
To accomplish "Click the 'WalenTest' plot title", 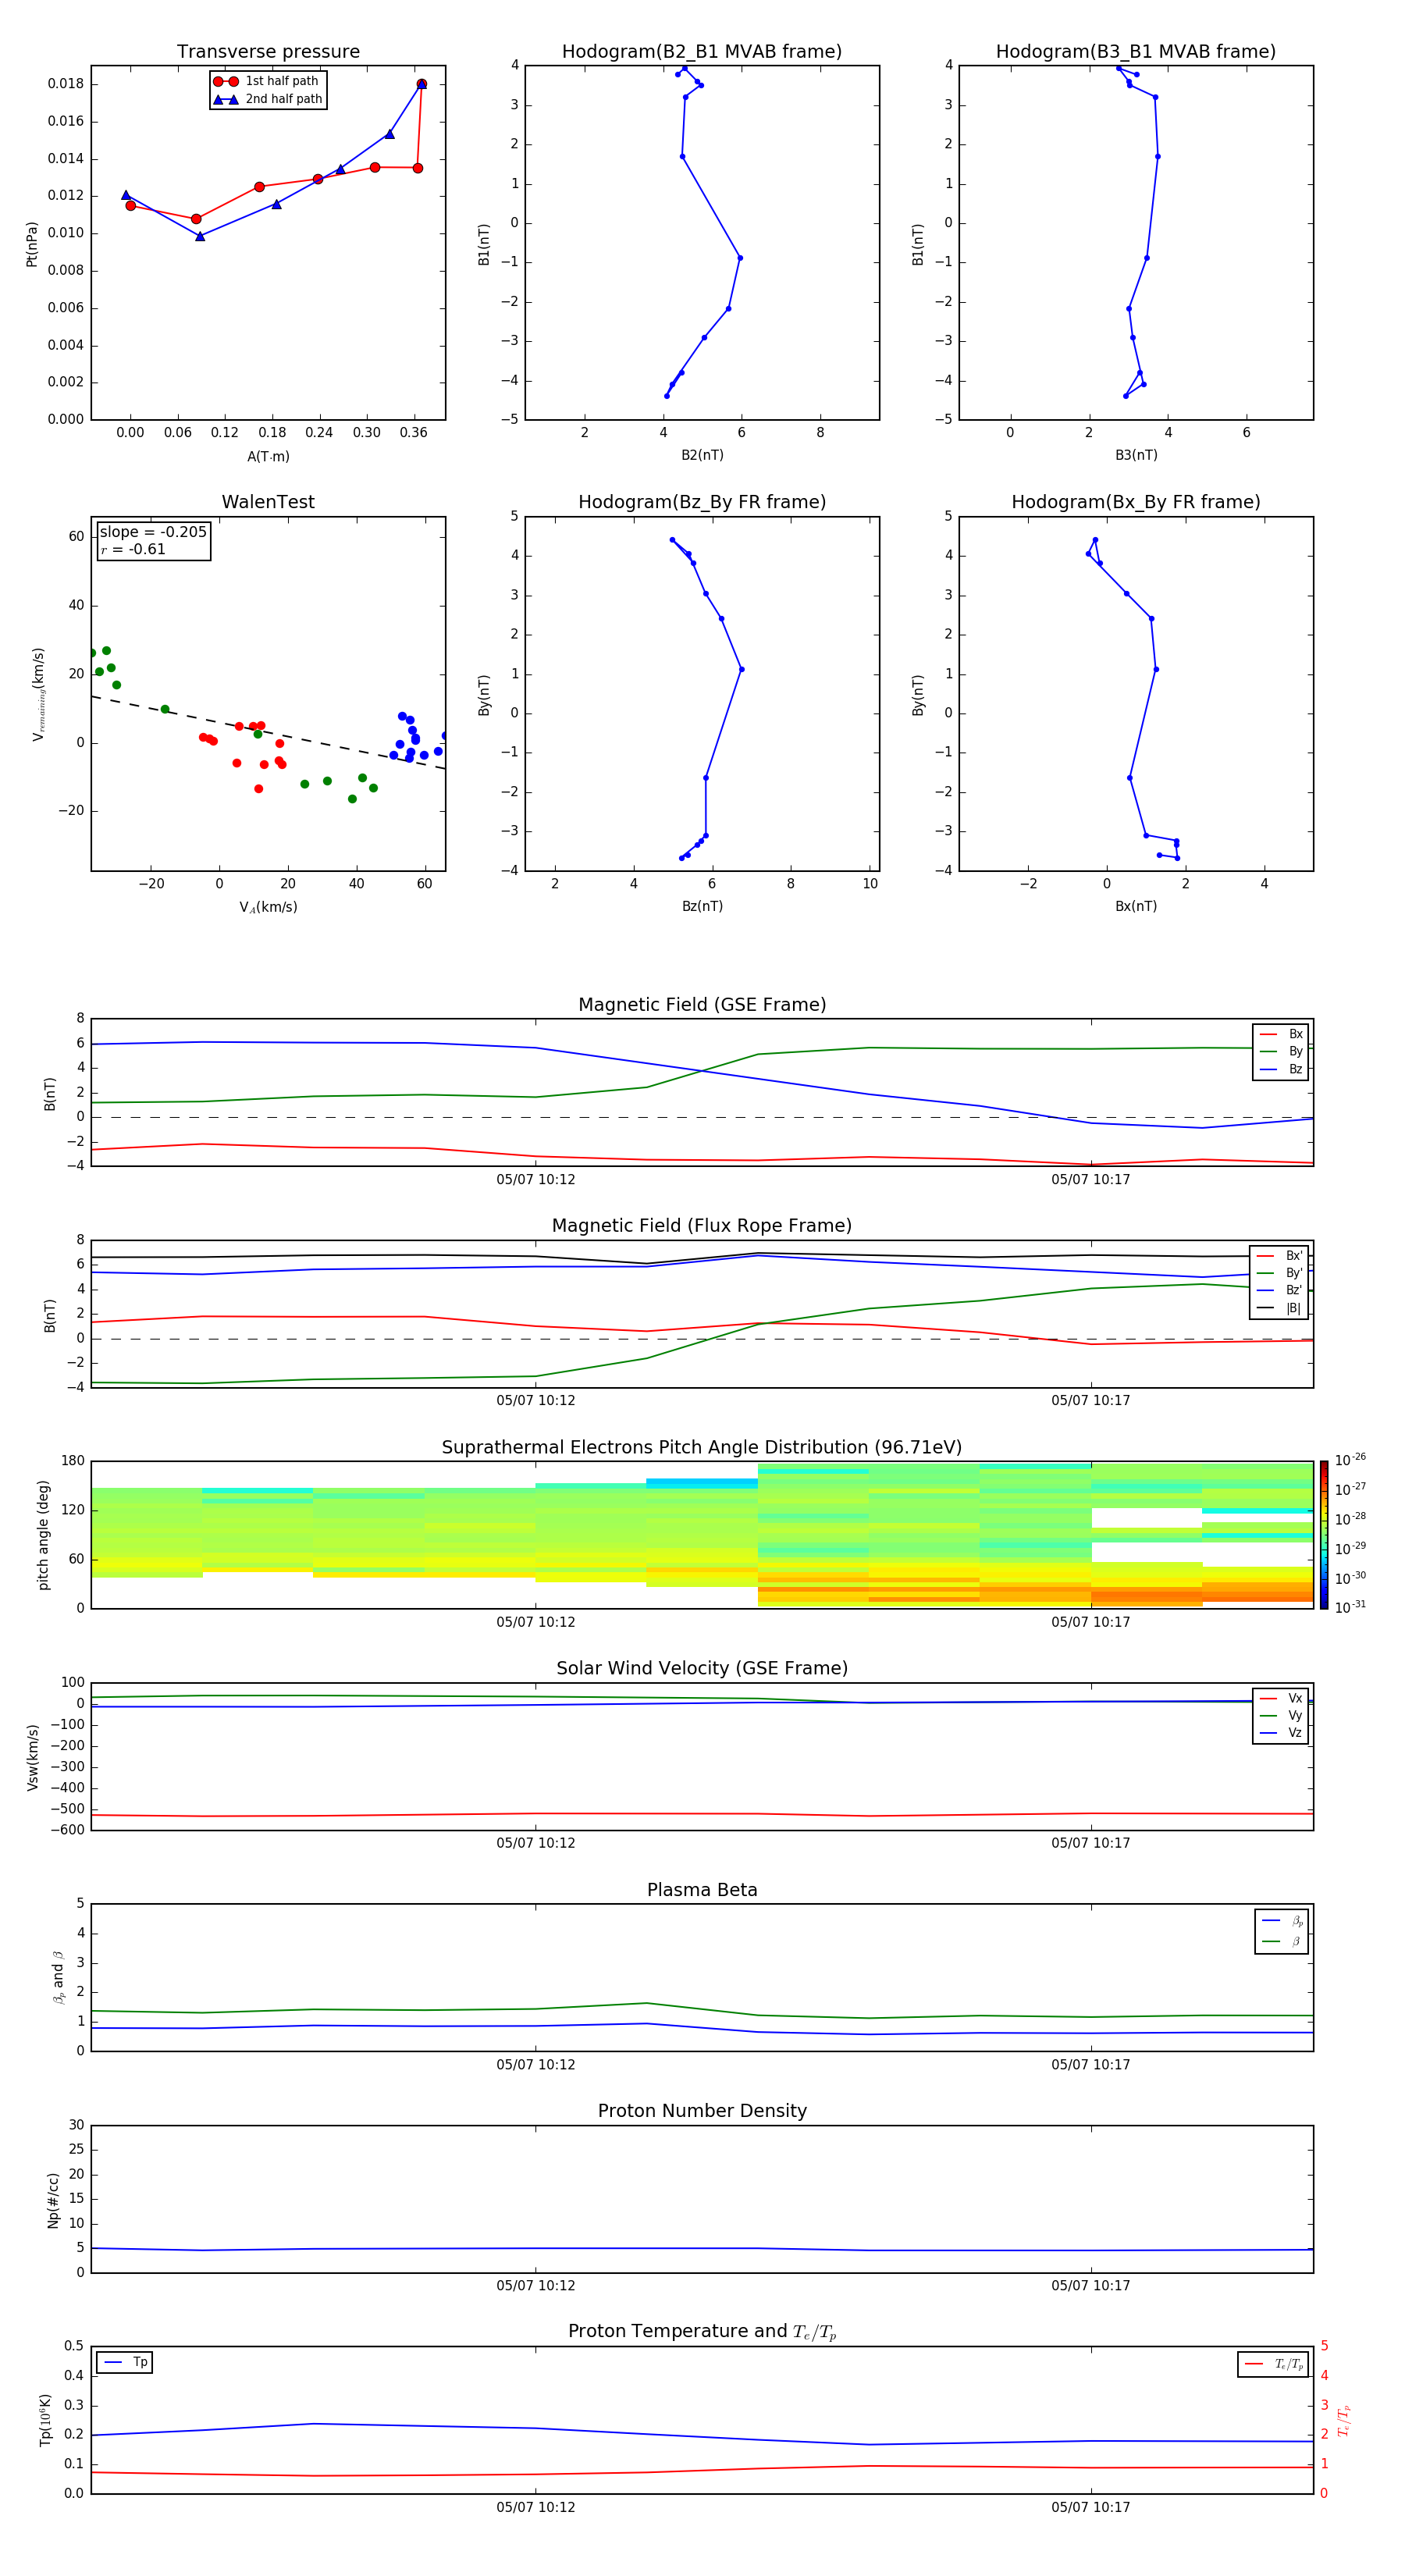I will coord(268,502).
